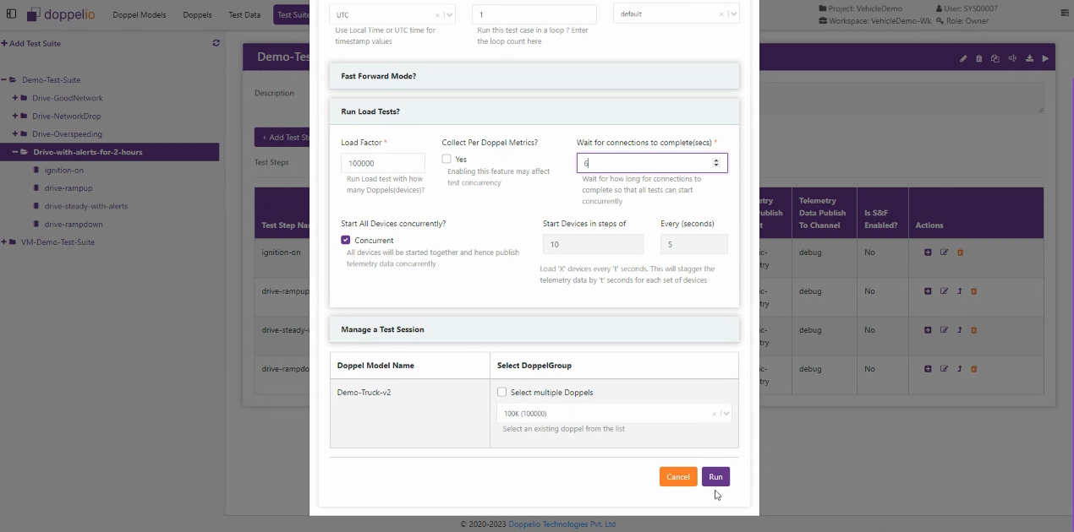The height and width of the screenshot is (532, 1074).
Task: Click the move-up arrow in the drive-rampup row
Action: click(960, 291)
